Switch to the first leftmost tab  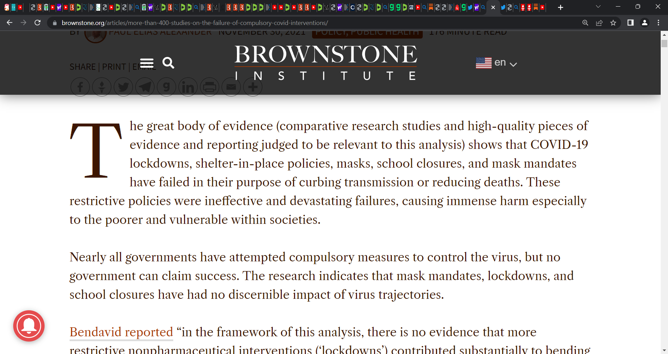click(x=7, y=7)
